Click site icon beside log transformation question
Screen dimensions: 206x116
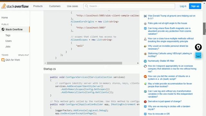(145, 91)
